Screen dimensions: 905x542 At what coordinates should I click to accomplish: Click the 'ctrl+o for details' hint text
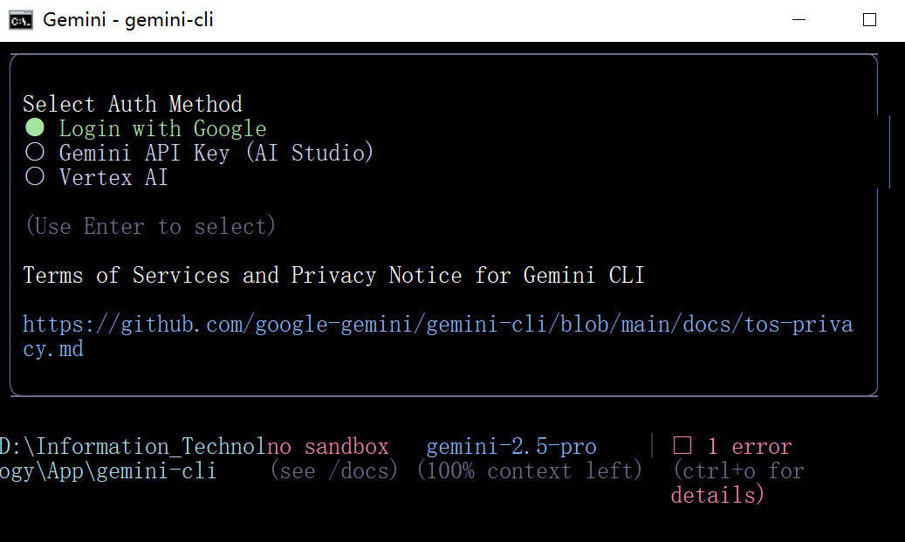tap(737, 482)
